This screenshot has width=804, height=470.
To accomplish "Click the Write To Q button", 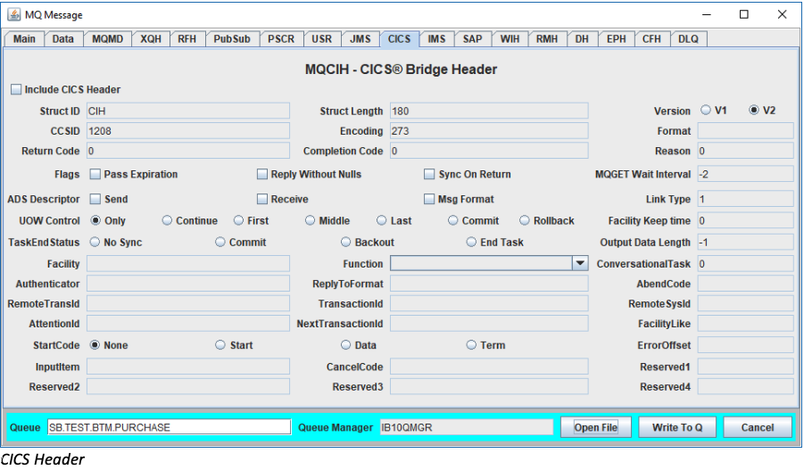I will 677,427.
